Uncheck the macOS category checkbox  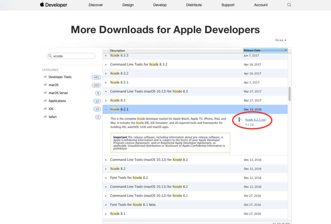click(x=45, y=85)
